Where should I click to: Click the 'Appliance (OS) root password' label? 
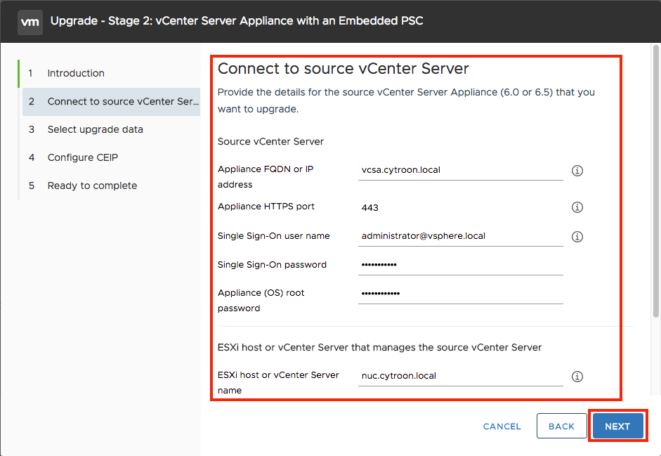tap(261, 300)
